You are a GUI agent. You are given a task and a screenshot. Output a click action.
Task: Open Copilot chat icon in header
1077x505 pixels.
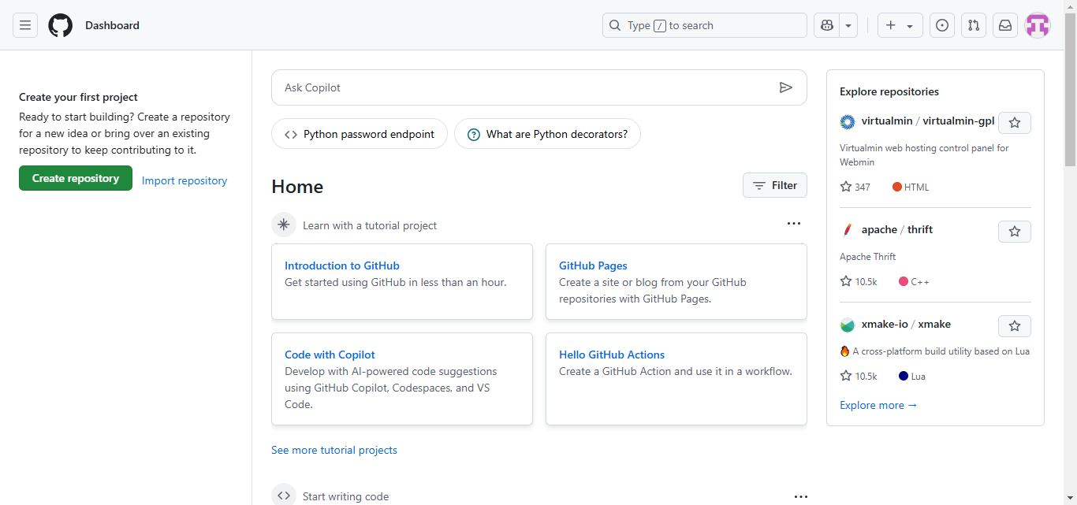click(x=826, y=25)
